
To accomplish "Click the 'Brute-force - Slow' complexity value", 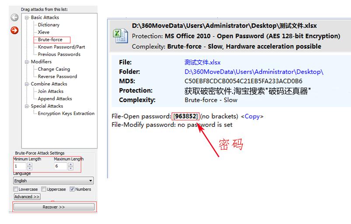I will pyautogui.click(x=211, y=100).
